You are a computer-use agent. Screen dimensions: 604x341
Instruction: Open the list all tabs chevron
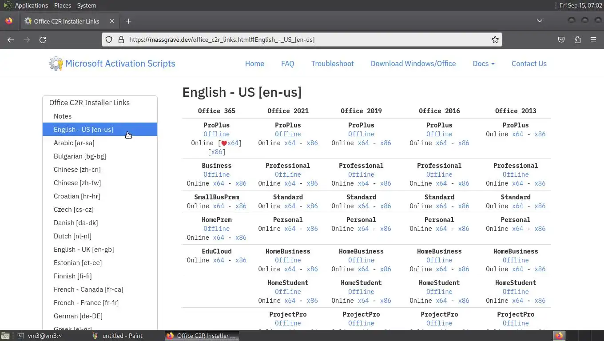pos(539,21)
